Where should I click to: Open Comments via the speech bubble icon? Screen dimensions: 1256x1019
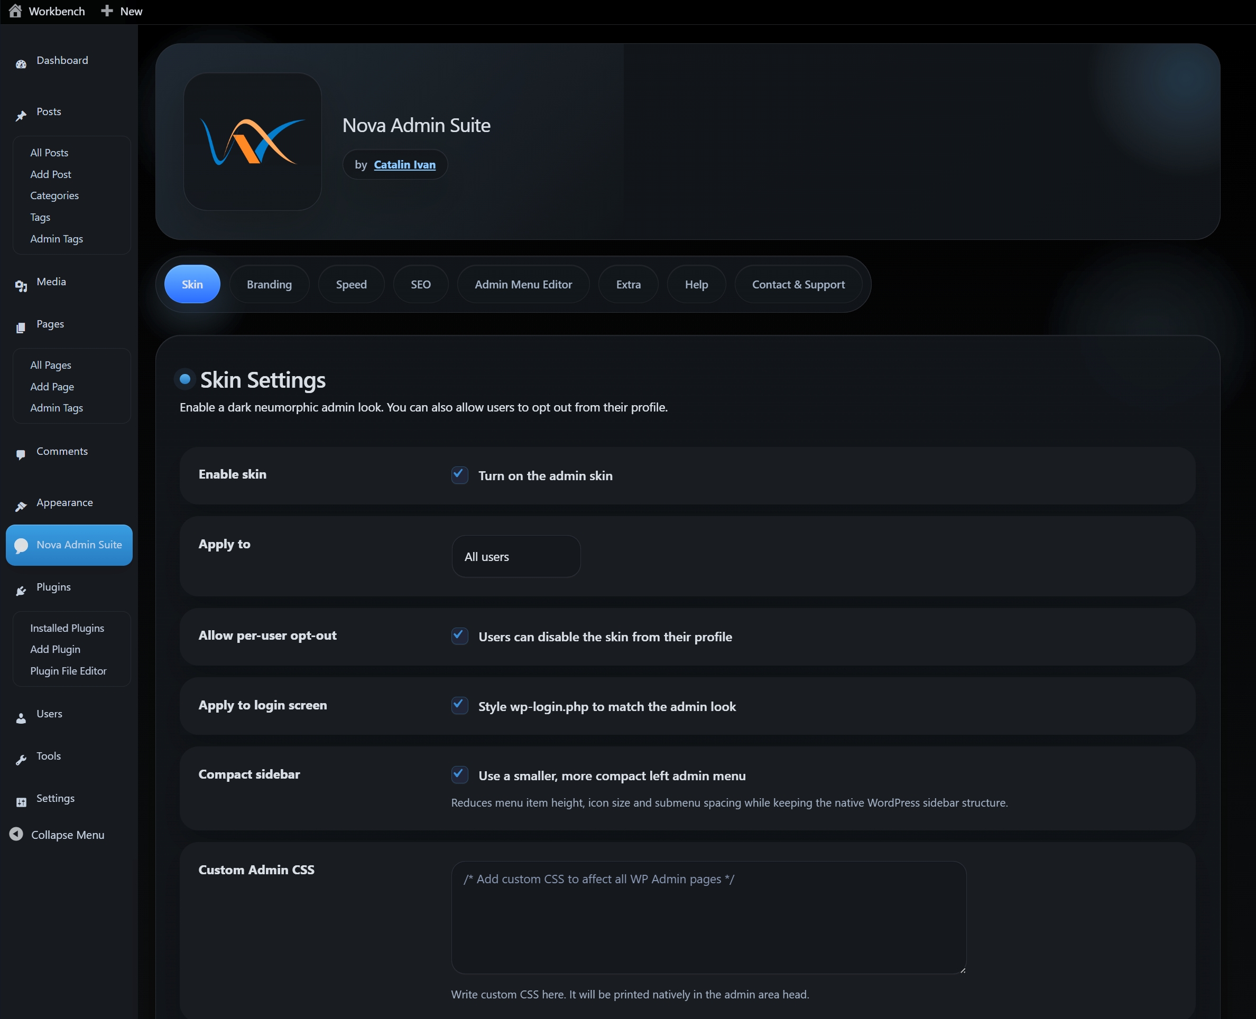[x=21, y=454]
